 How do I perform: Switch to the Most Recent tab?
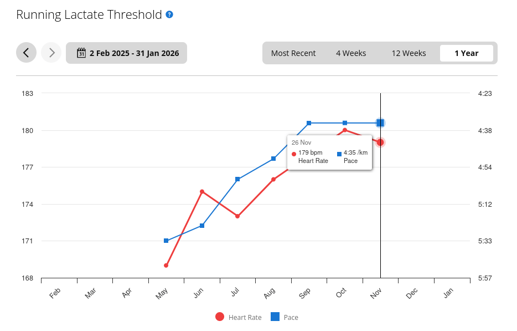tap(293, 53)
